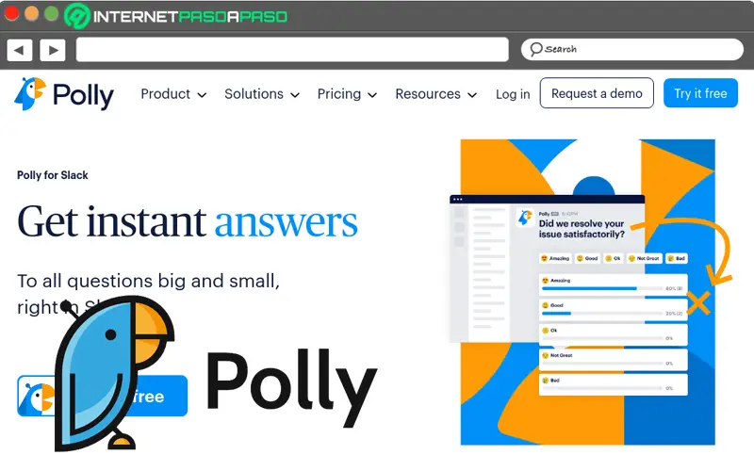Select the Amazing emoji poll option
This screenshot has height=471, width=754.
[555, 258]
